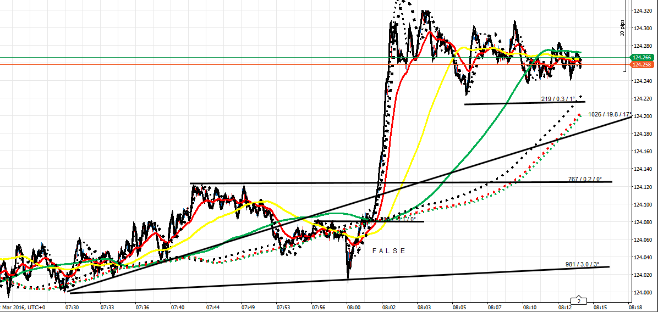Click the 08:00 time axis label
Screen dimensions: 658x312
353,308
